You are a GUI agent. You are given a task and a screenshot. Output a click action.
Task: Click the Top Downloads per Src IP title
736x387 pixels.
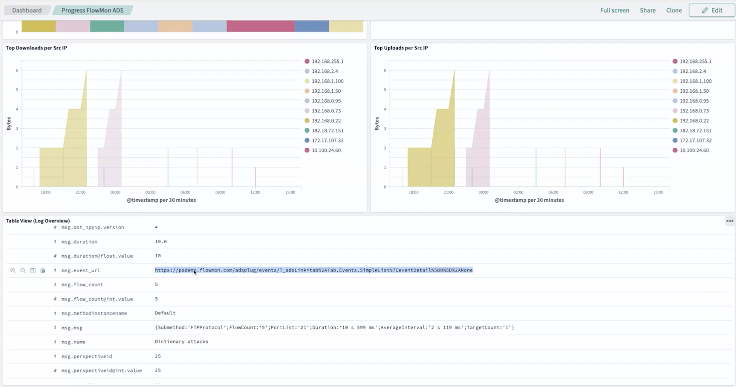37,48
